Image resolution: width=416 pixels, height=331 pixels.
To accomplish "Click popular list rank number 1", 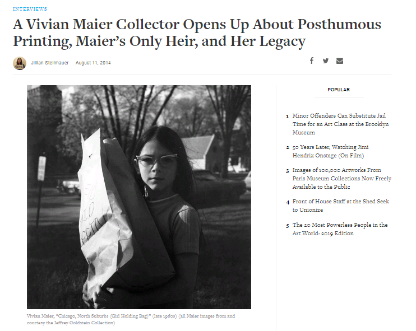I will 287,116.
